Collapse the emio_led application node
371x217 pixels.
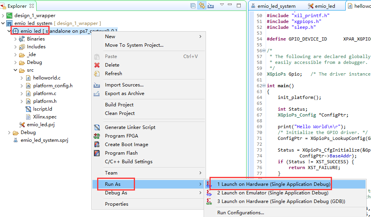(9, 31)
